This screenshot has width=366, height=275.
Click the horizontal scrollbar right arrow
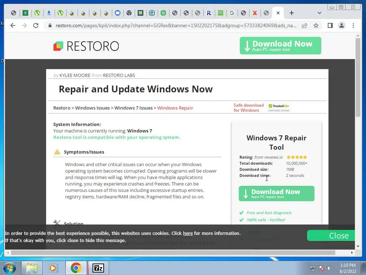(352, 252)
